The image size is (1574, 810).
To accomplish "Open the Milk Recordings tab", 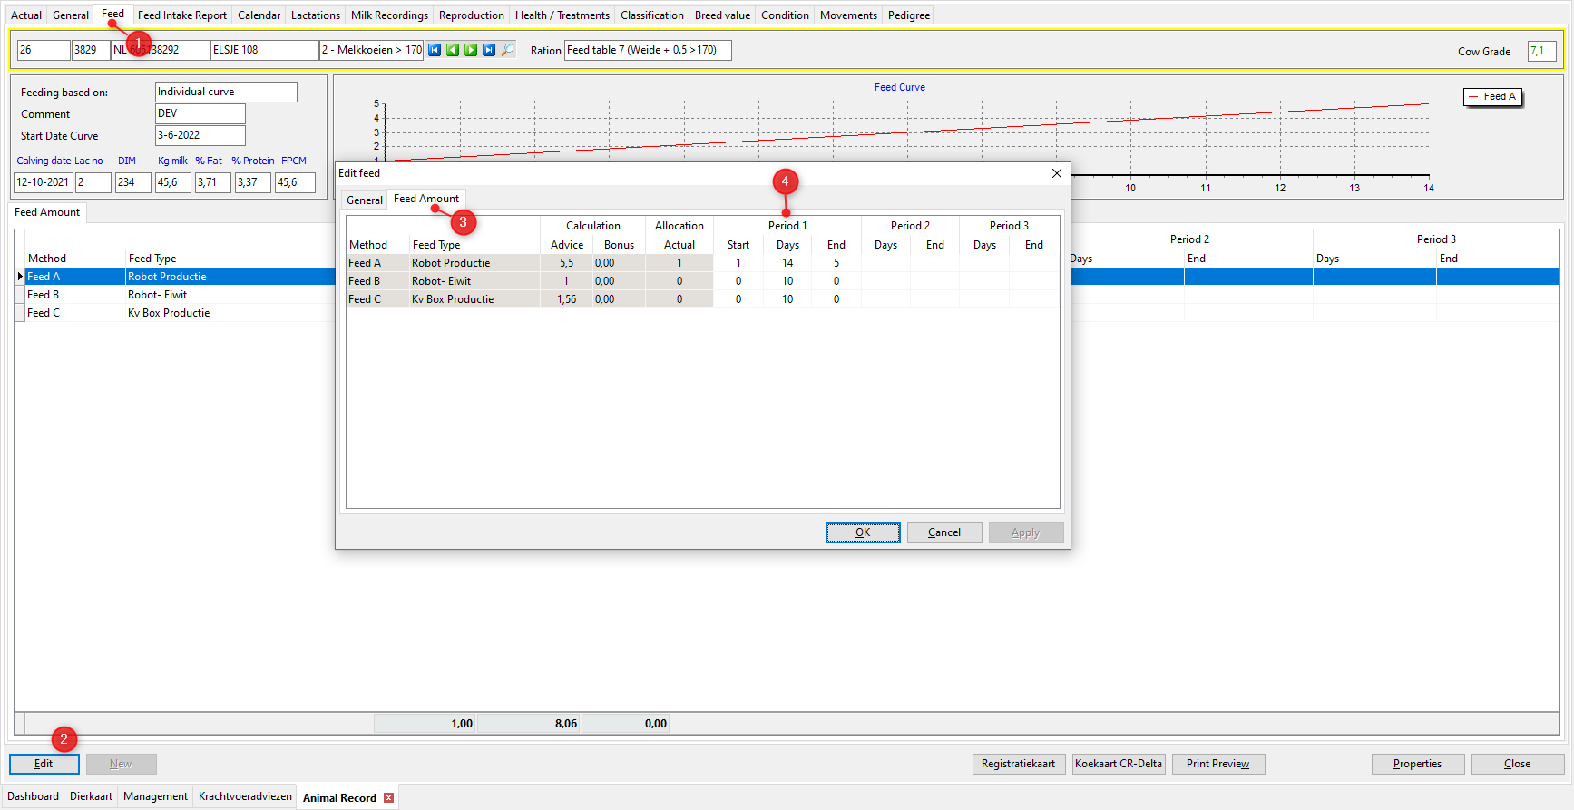I will point(389,15).
